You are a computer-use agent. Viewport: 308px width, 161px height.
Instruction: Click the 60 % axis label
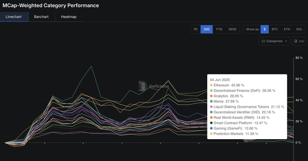(299, 79)
